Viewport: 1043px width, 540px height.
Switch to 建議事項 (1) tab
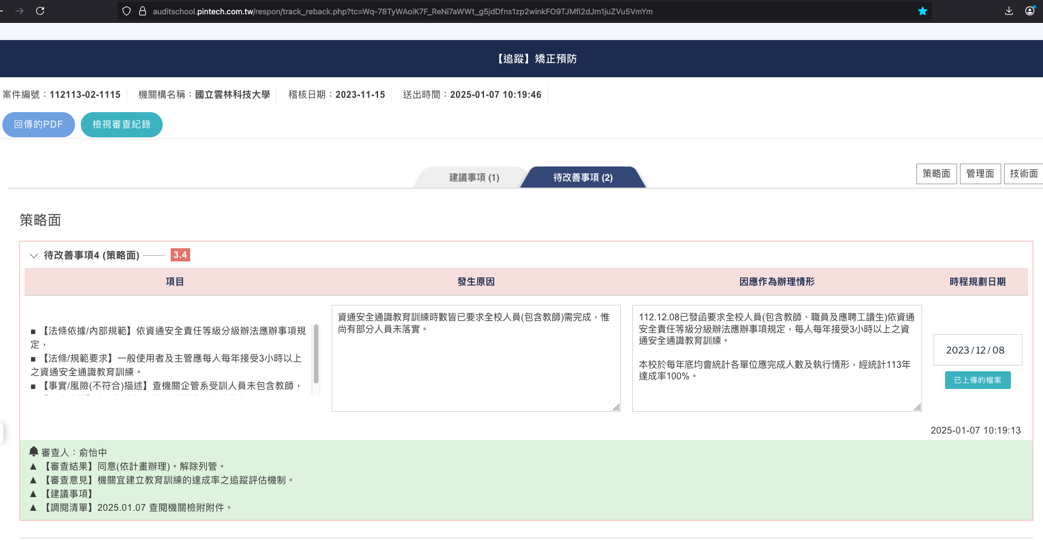coord(474,177)
